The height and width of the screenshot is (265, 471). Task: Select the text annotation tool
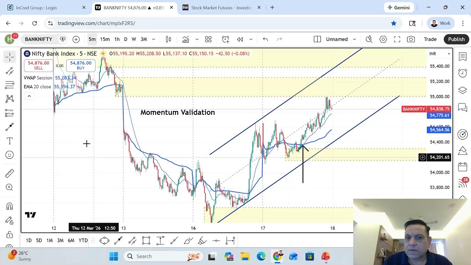click(10, 141)
